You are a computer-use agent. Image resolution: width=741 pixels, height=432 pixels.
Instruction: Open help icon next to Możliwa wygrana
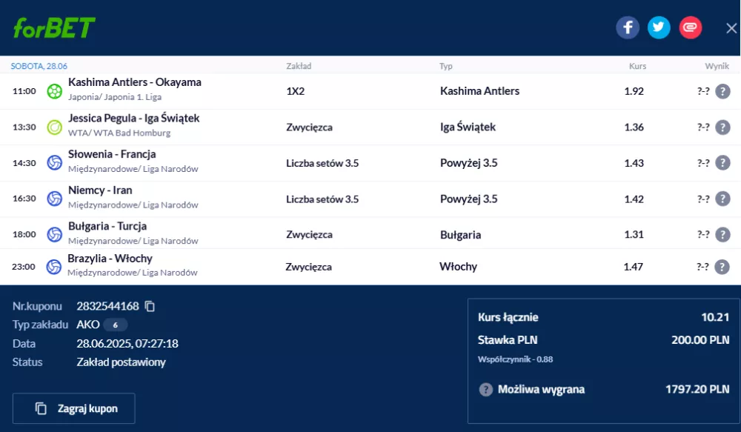click(x=486, y=390)
